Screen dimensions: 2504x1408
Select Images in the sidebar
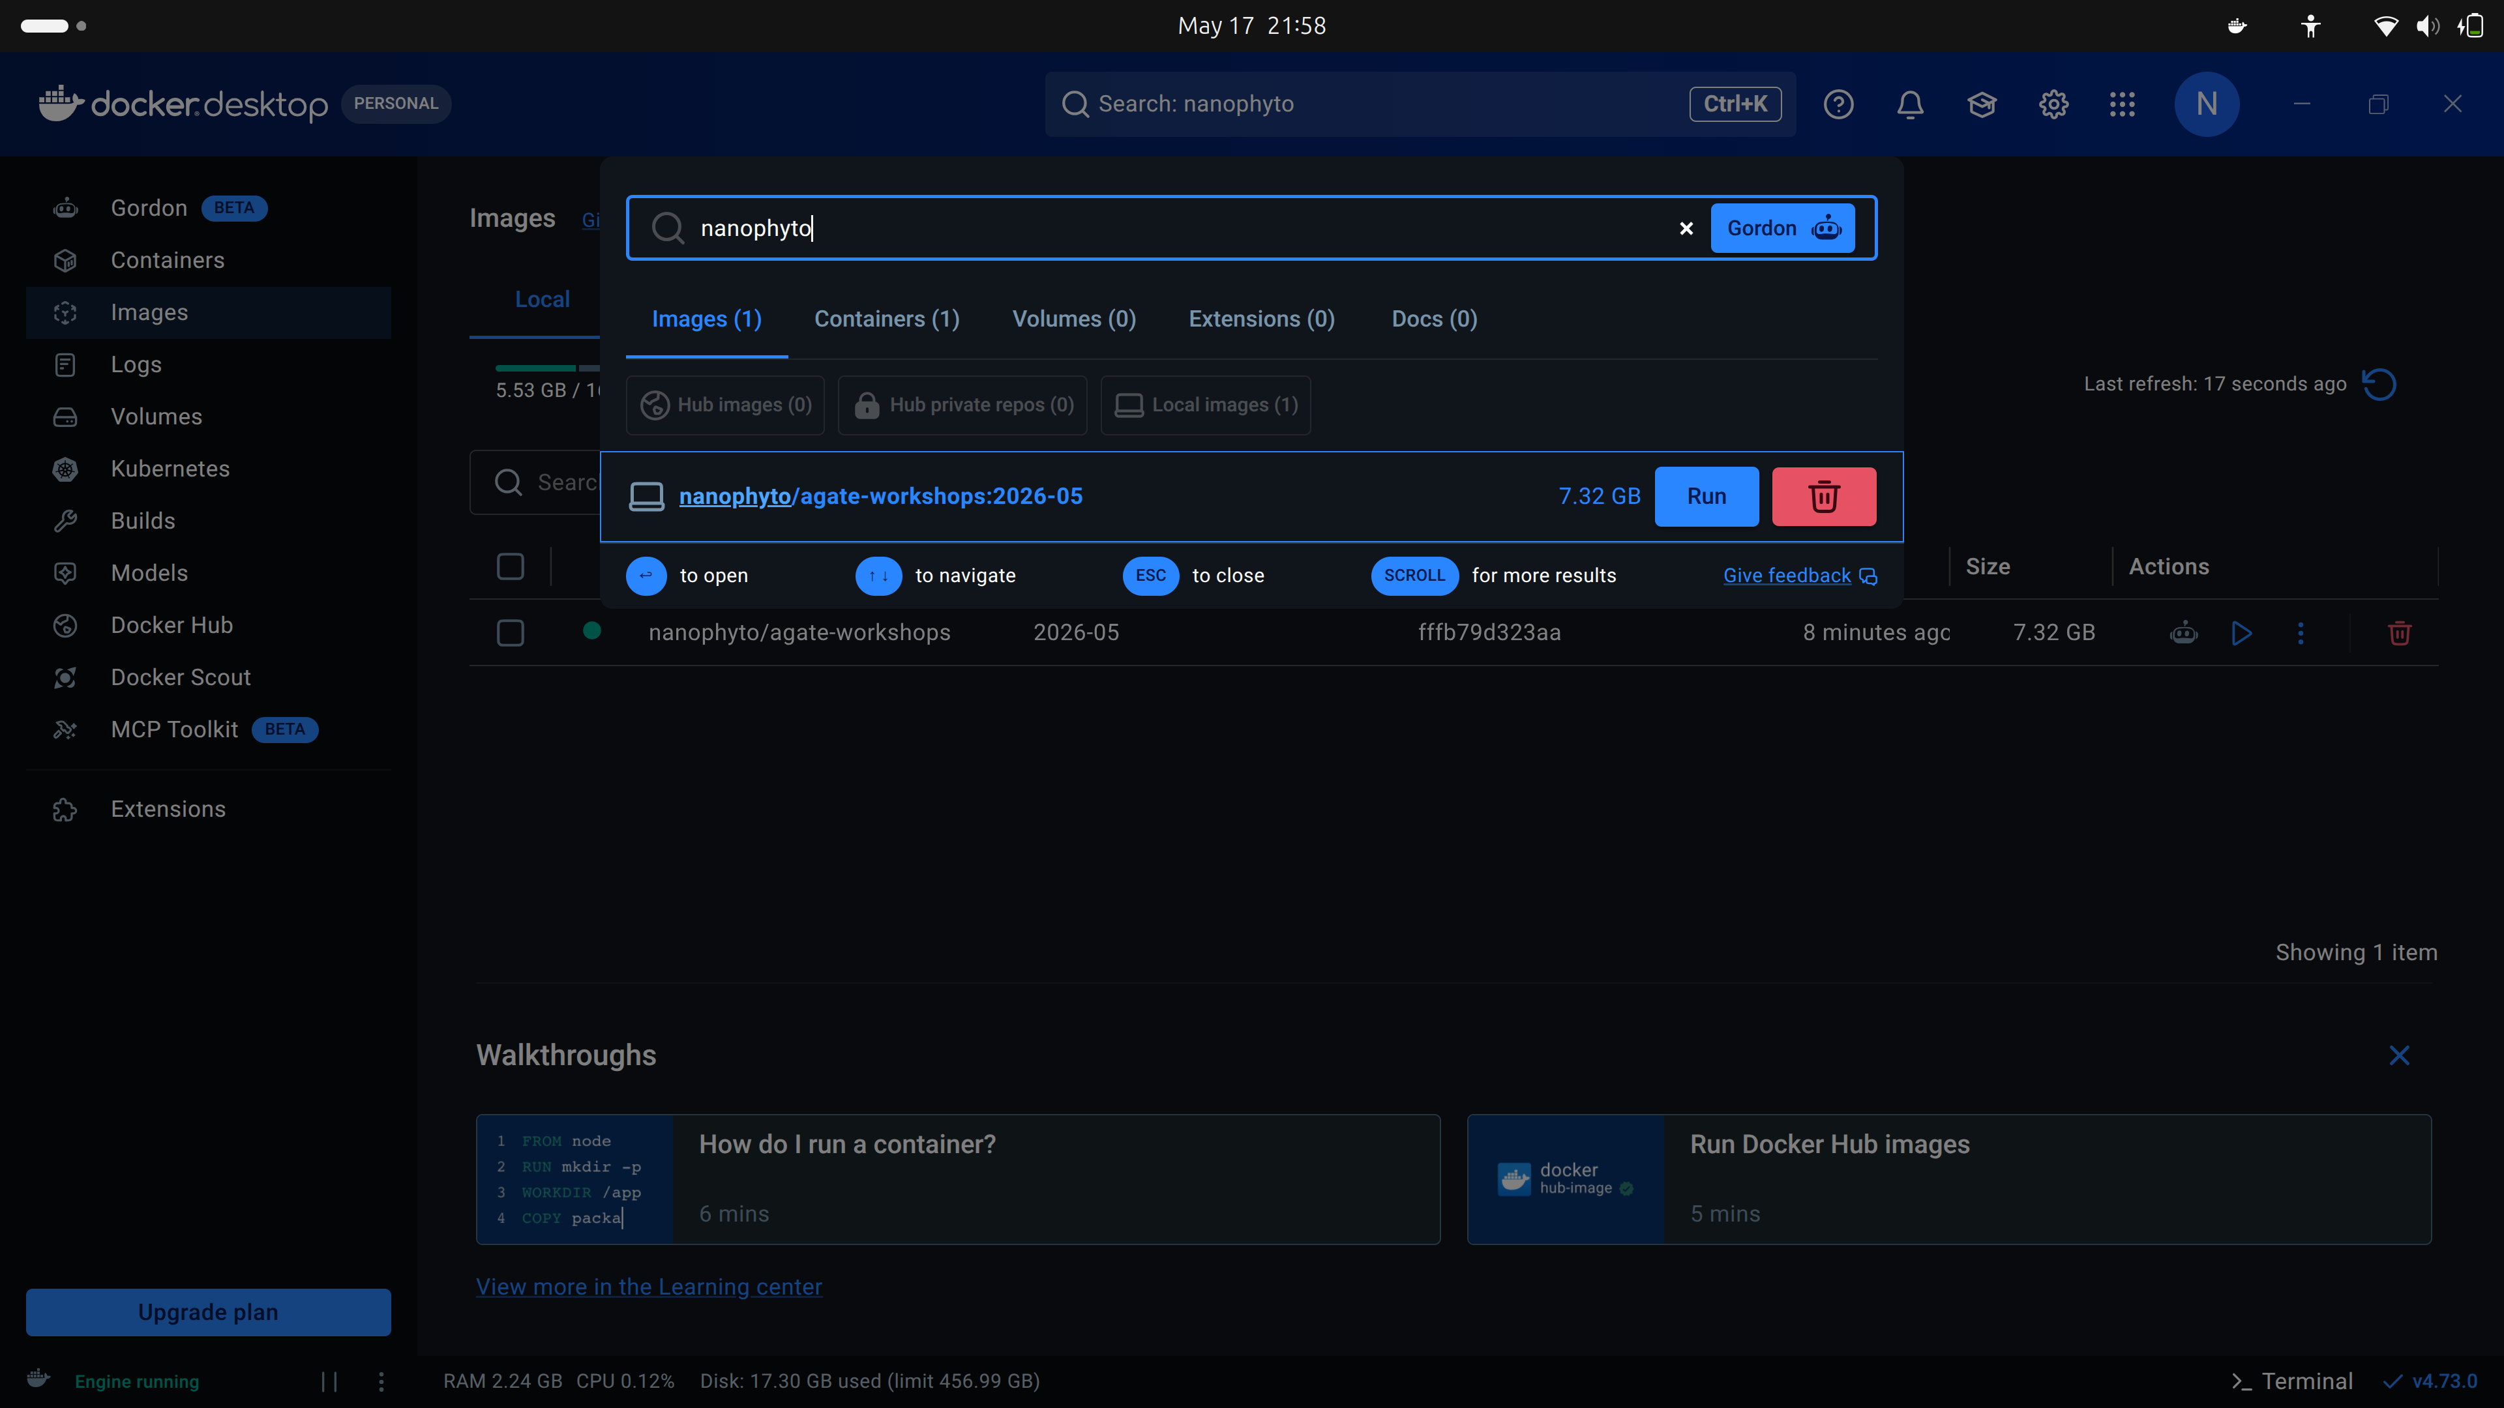(x=208, y=313)
